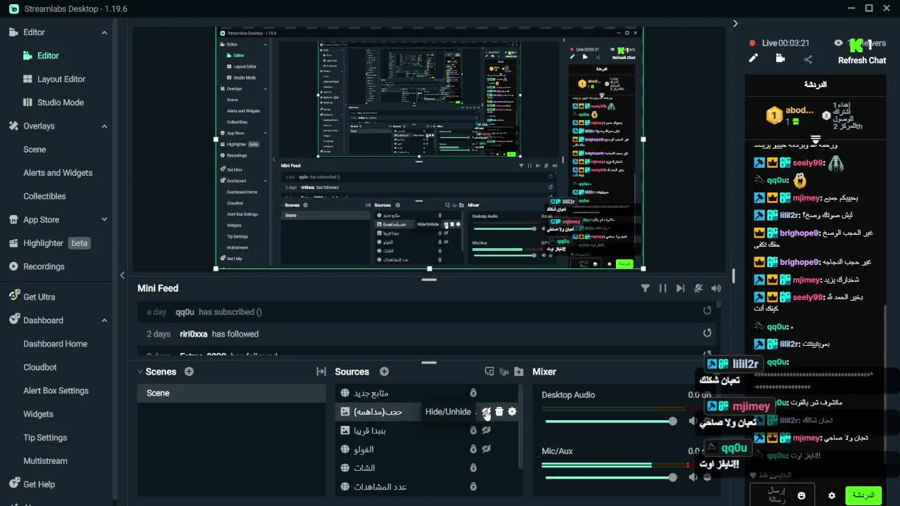Expand the App Store section chevron
Viewport: 900px width, 506px height.
coord(104,220)
